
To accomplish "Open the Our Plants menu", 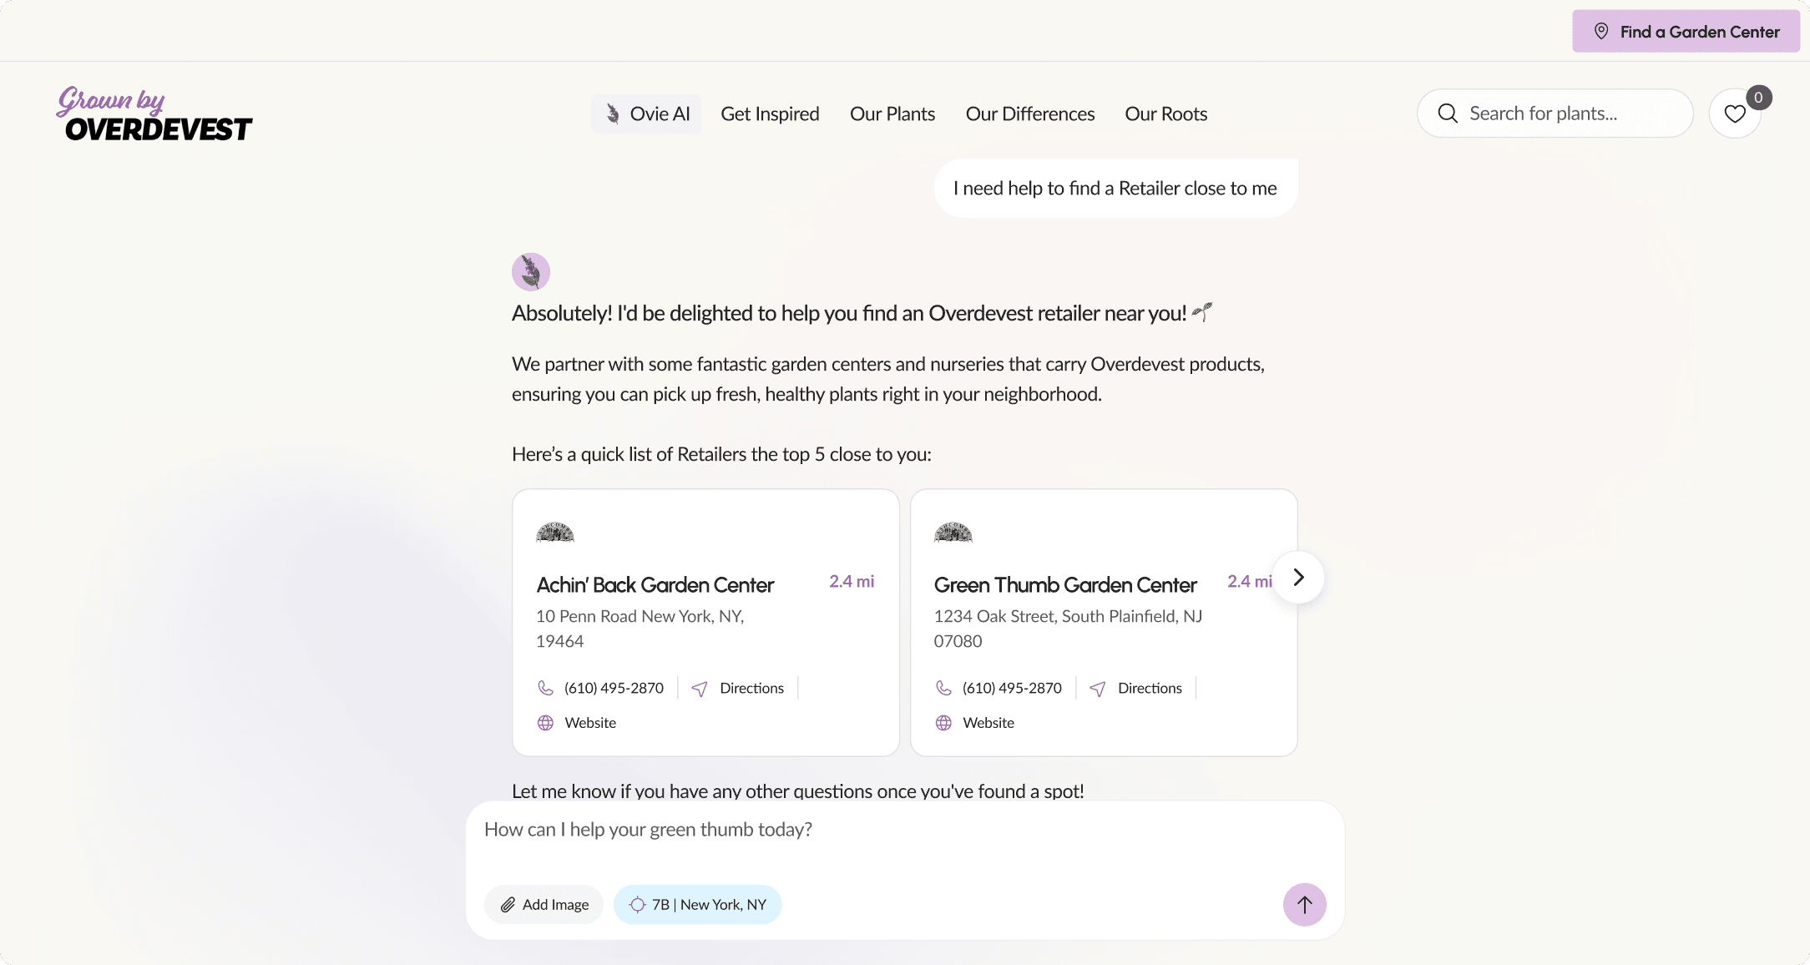I will click(x=892, y=114).
